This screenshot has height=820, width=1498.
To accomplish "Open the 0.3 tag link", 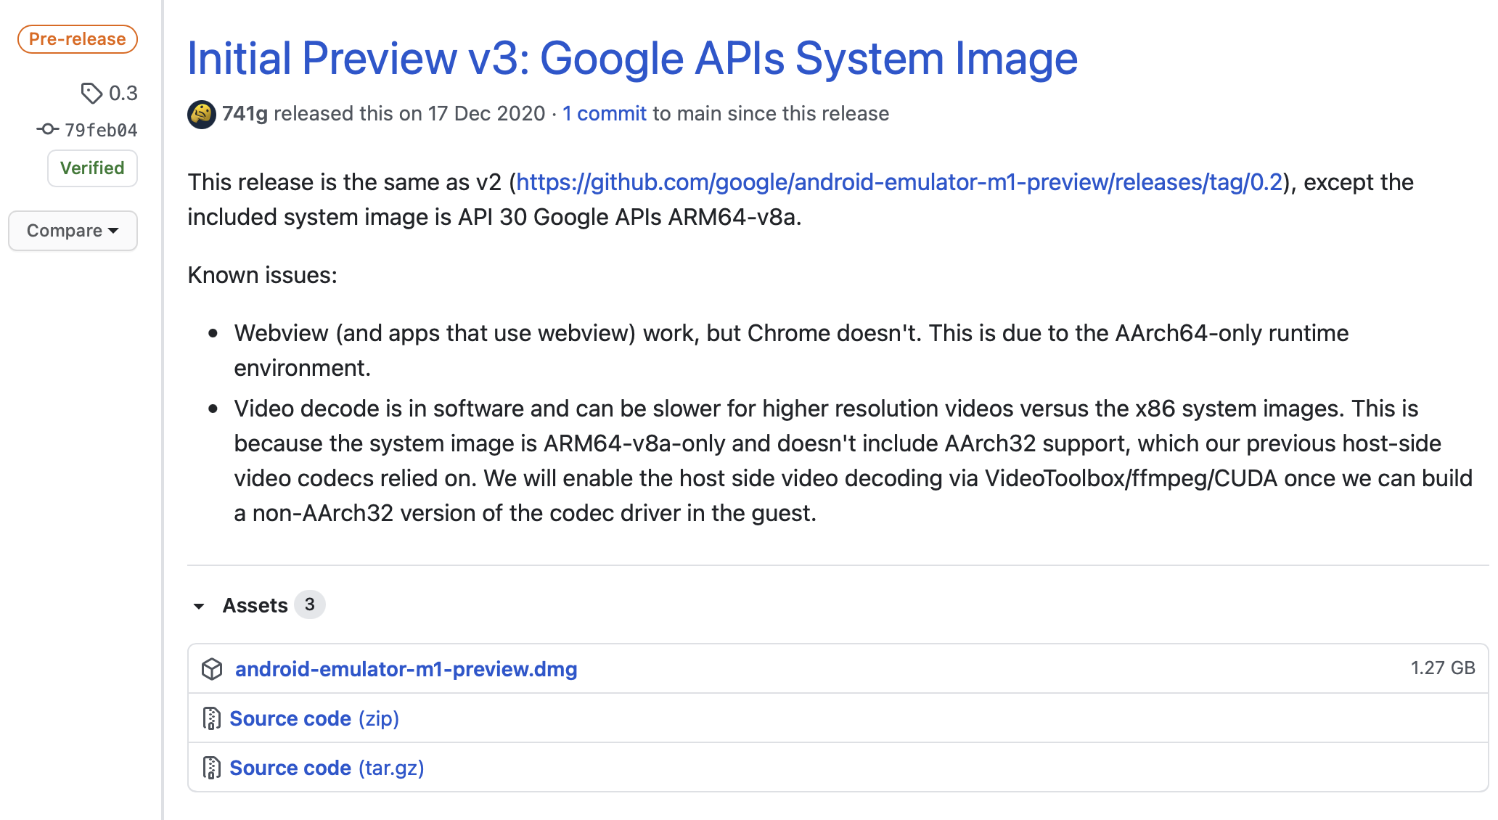I will [123, 93].
